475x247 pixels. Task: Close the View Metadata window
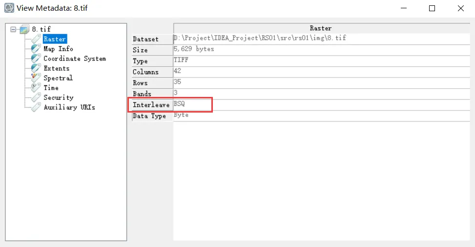(x=460, y=8)
